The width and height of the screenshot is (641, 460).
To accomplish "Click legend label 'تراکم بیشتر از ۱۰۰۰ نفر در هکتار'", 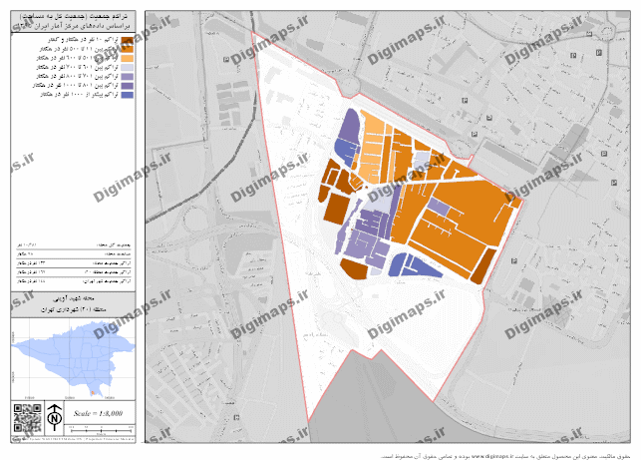I will click(x=80, y=95).
